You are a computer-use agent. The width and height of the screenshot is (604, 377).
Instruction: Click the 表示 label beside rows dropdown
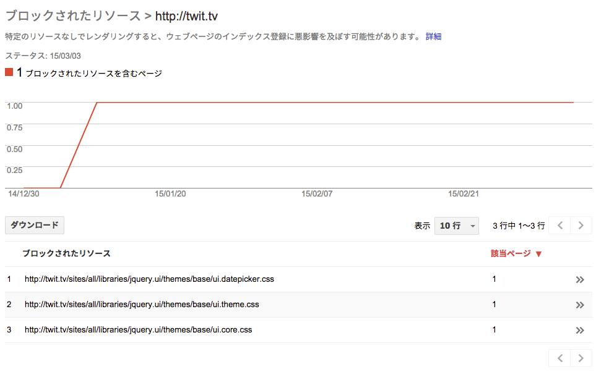click(x=422, y=226)
